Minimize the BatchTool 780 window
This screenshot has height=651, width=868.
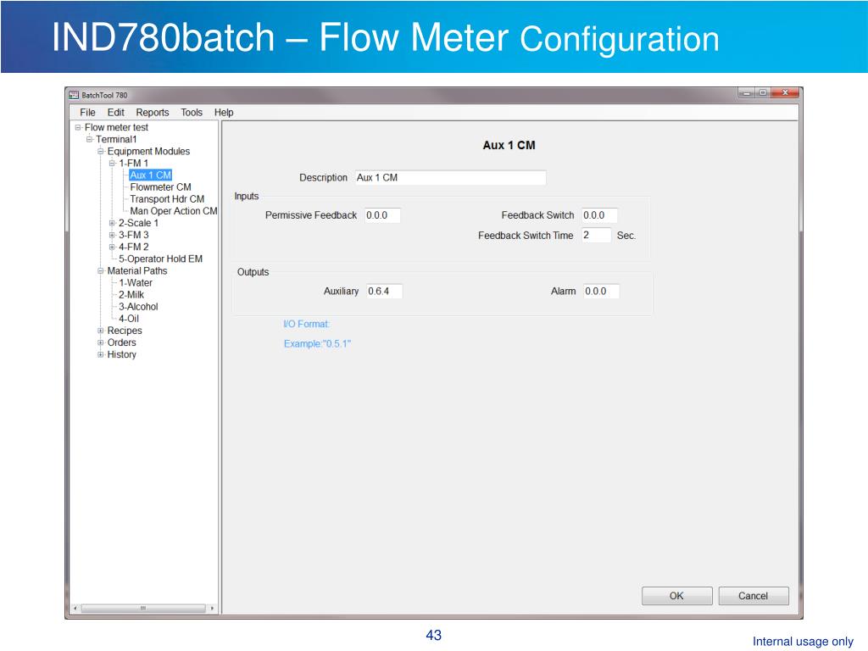(x=746, y=93)
